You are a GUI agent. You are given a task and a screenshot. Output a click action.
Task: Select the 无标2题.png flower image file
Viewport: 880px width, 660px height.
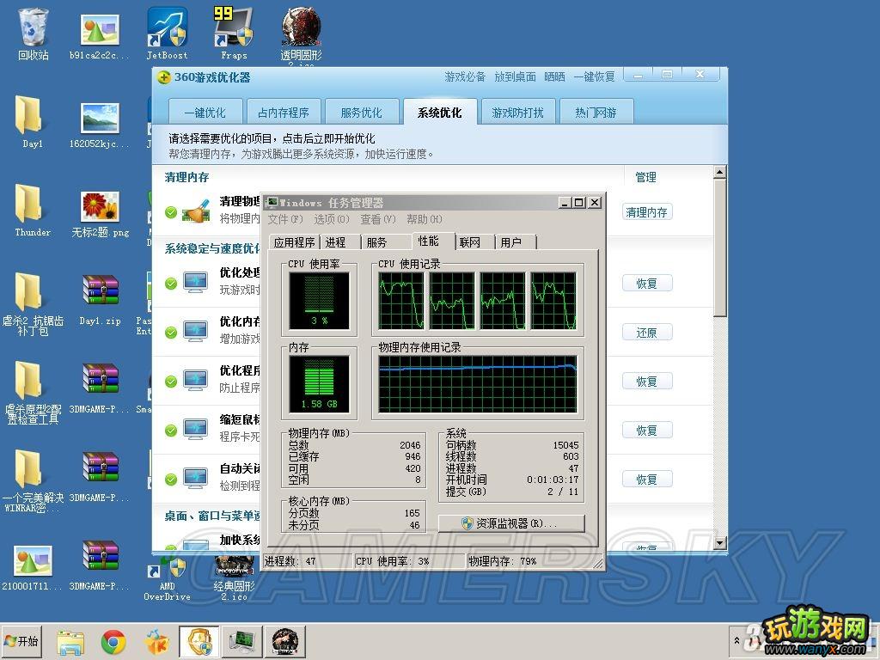(x=100, y=213)
